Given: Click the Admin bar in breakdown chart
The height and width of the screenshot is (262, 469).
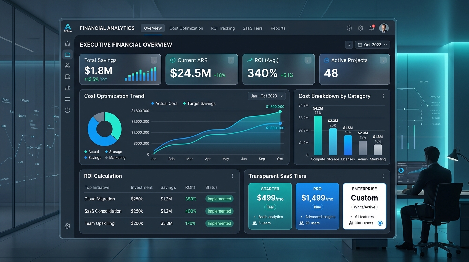Looking at the screenshot, I should coord(363,148).
